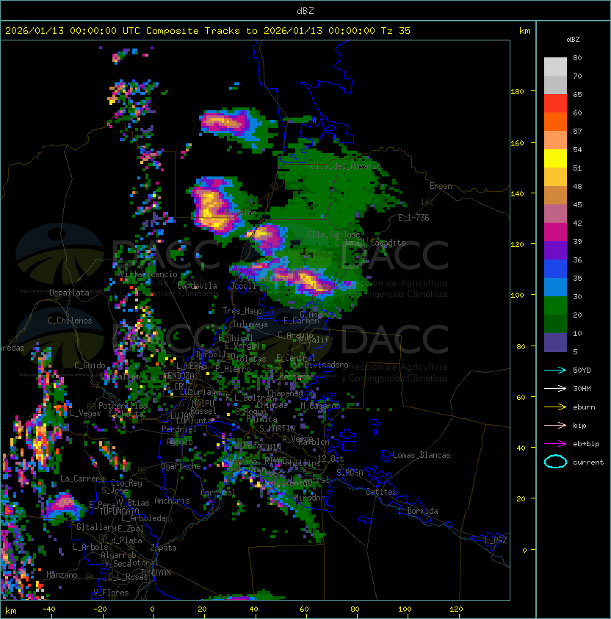This screenshot has width=611, height=619.
Task: Click the 'Mirador' map label
Action: click(x=310, y=498)
